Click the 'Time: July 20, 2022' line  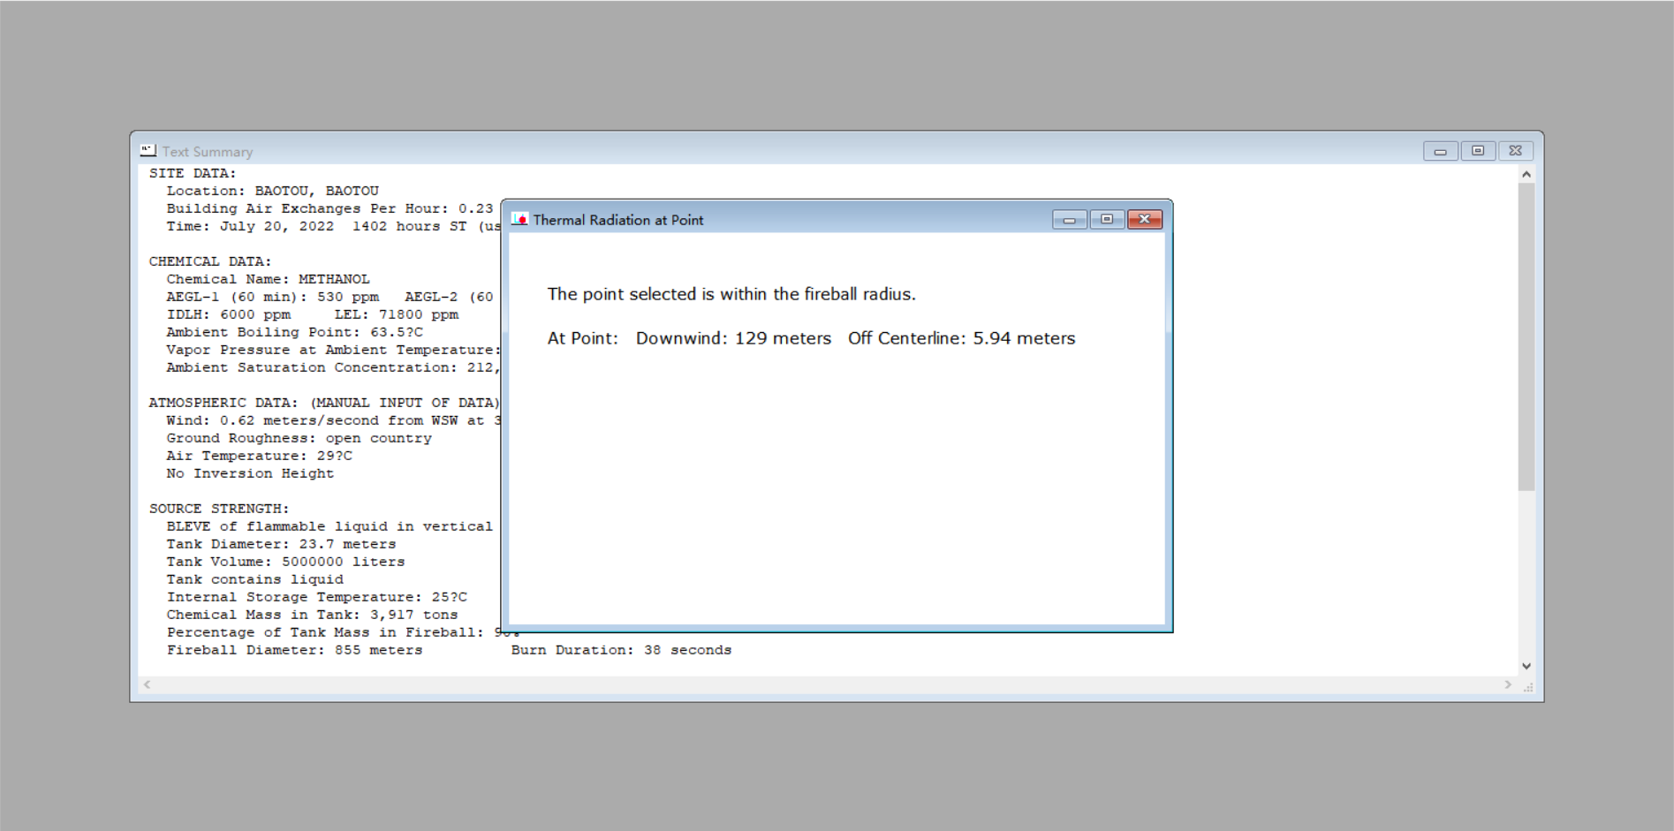click(x=333, y=226)
